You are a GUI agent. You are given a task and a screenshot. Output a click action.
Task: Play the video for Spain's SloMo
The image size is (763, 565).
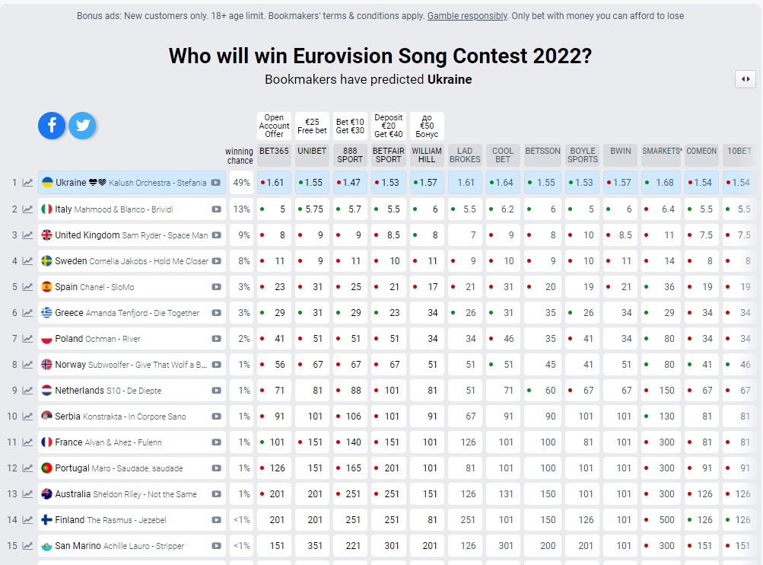[x=216, y=287]
